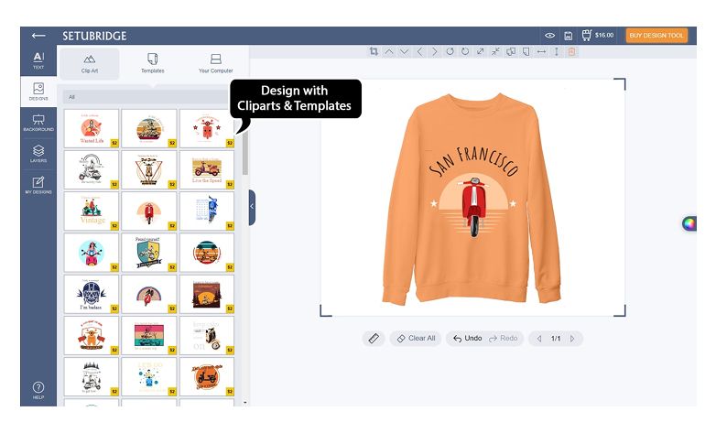Image resolution: width=716 pixels, height=433 pixels.
Task: Switch to the Your Computer tab
Action: 216,62
